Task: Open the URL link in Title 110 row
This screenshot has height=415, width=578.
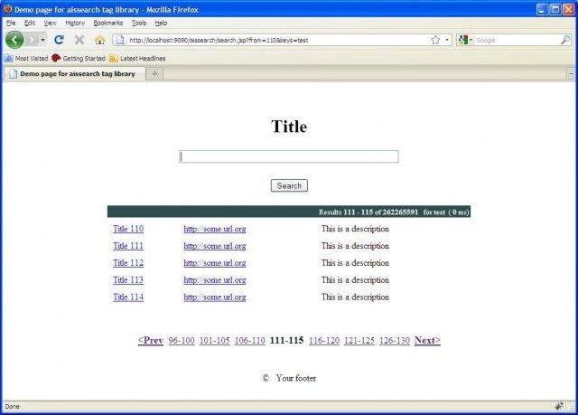Action: coord(215,229)
